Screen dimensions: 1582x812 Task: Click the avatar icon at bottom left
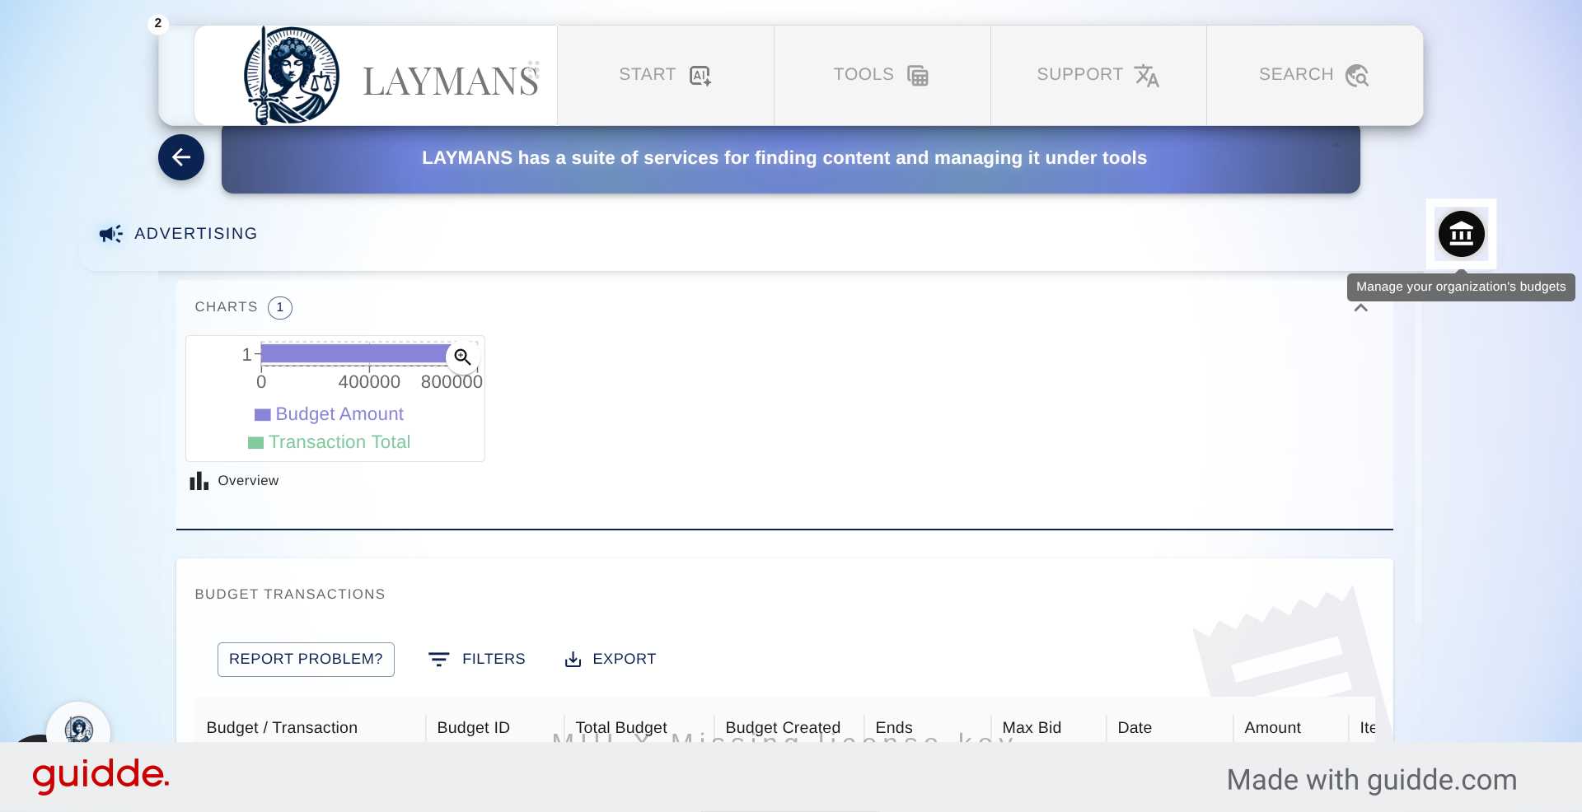click(78, 729)
